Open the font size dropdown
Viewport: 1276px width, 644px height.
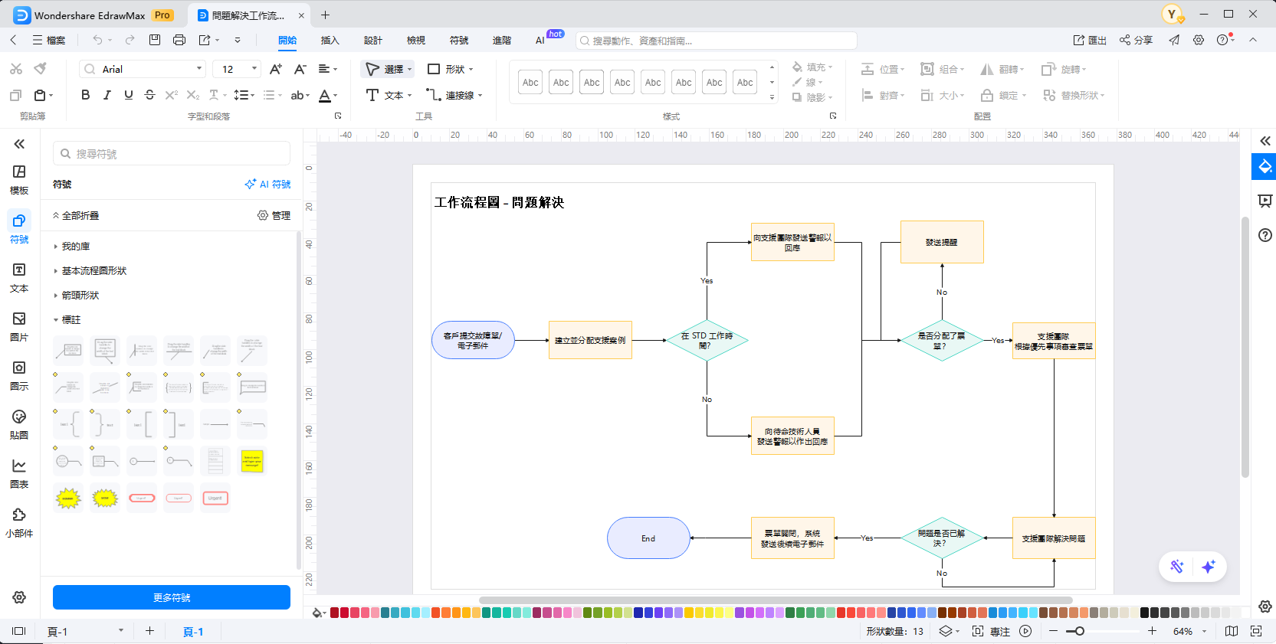254,69
